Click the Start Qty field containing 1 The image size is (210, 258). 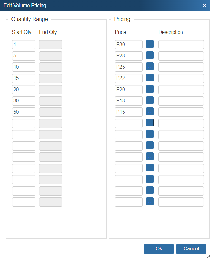[x=24, y=45]
